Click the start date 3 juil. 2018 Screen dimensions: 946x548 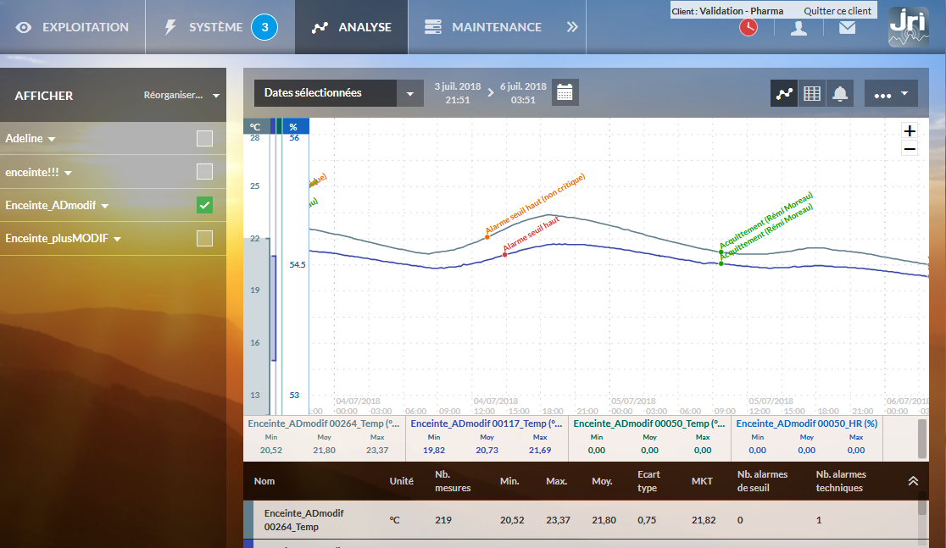click(x=457, y=93)
